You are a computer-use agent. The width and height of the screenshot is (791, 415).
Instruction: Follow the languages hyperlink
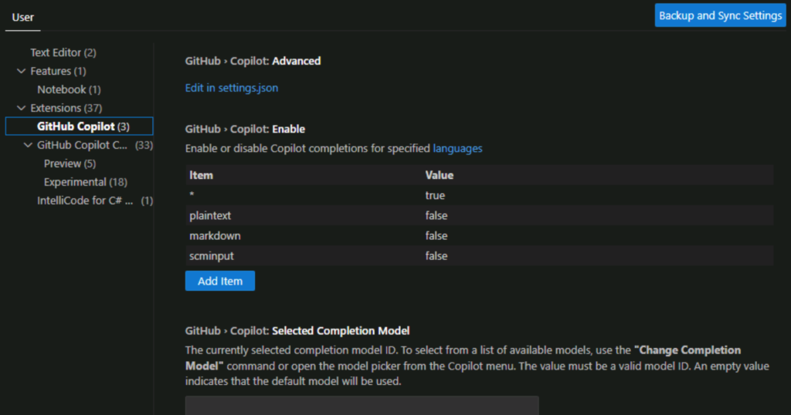click(457, 148)
